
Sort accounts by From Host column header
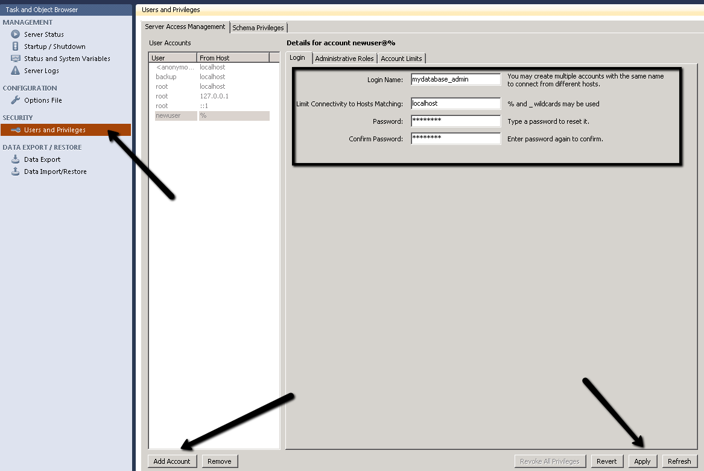point(233,58)
